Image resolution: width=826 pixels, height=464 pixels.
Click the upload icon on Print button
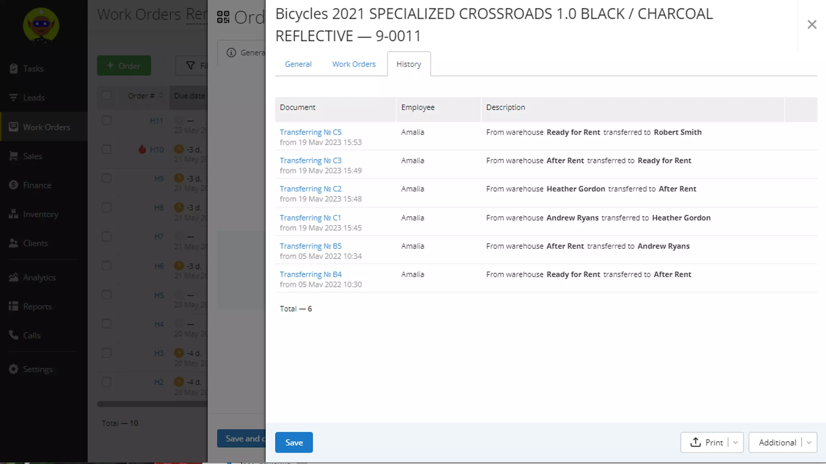695,442
